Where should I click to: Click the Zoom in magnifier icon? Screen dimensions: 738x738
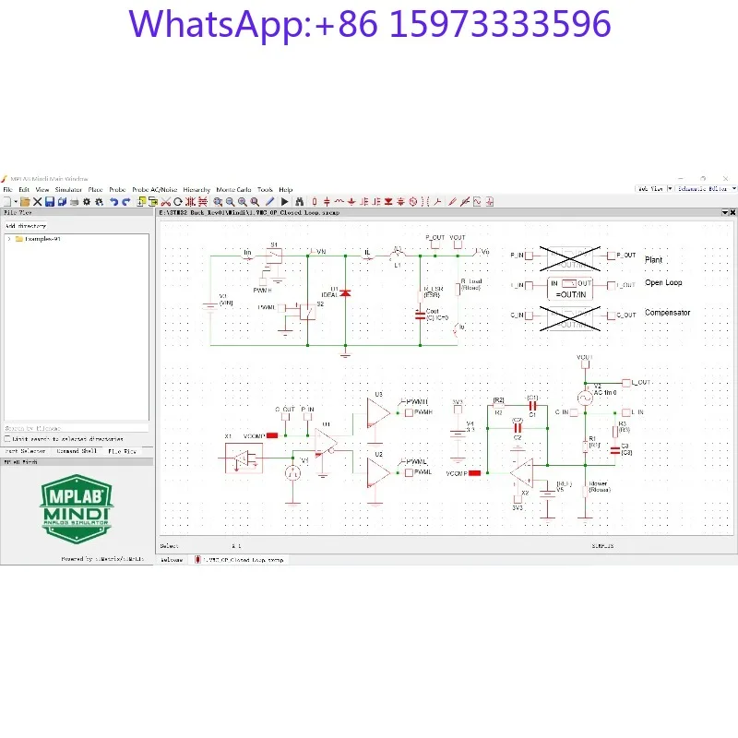(x=243, y=202)
